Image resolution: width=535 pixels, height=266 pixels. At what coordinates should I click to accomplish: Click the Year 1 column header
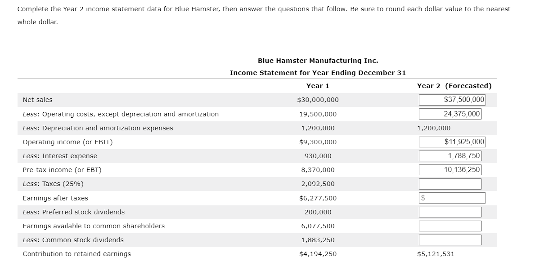click(x=318, y=85)
